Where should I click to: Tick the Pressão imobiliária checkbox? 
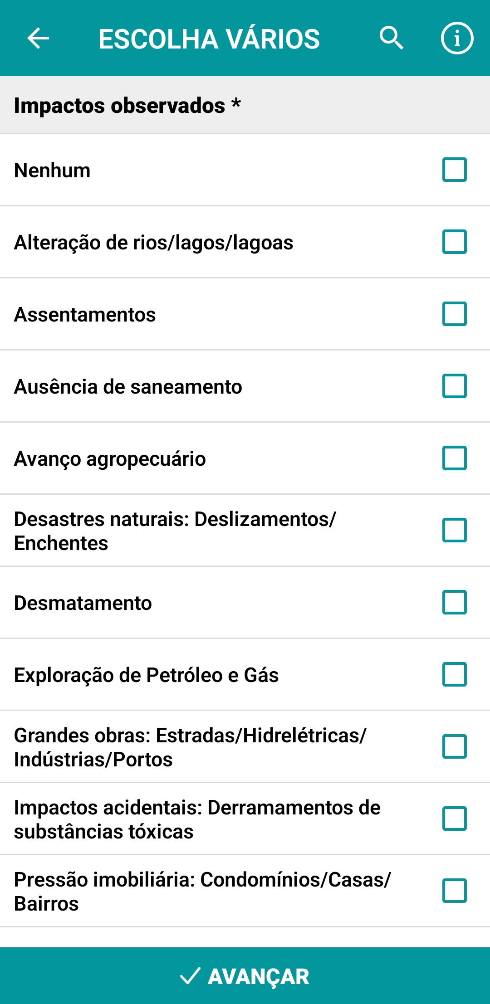point(454,891)
